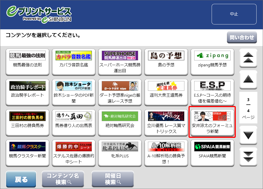
Task: Pick zipang競馬予想 tile
Action: point(212,62)
